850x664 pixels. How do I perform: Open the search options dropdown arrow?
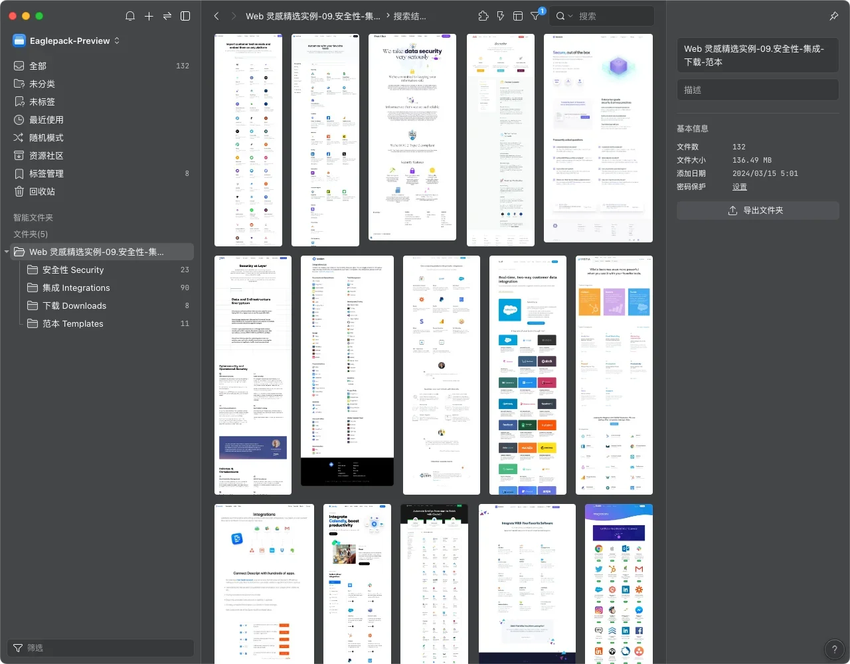coord(570,16)
